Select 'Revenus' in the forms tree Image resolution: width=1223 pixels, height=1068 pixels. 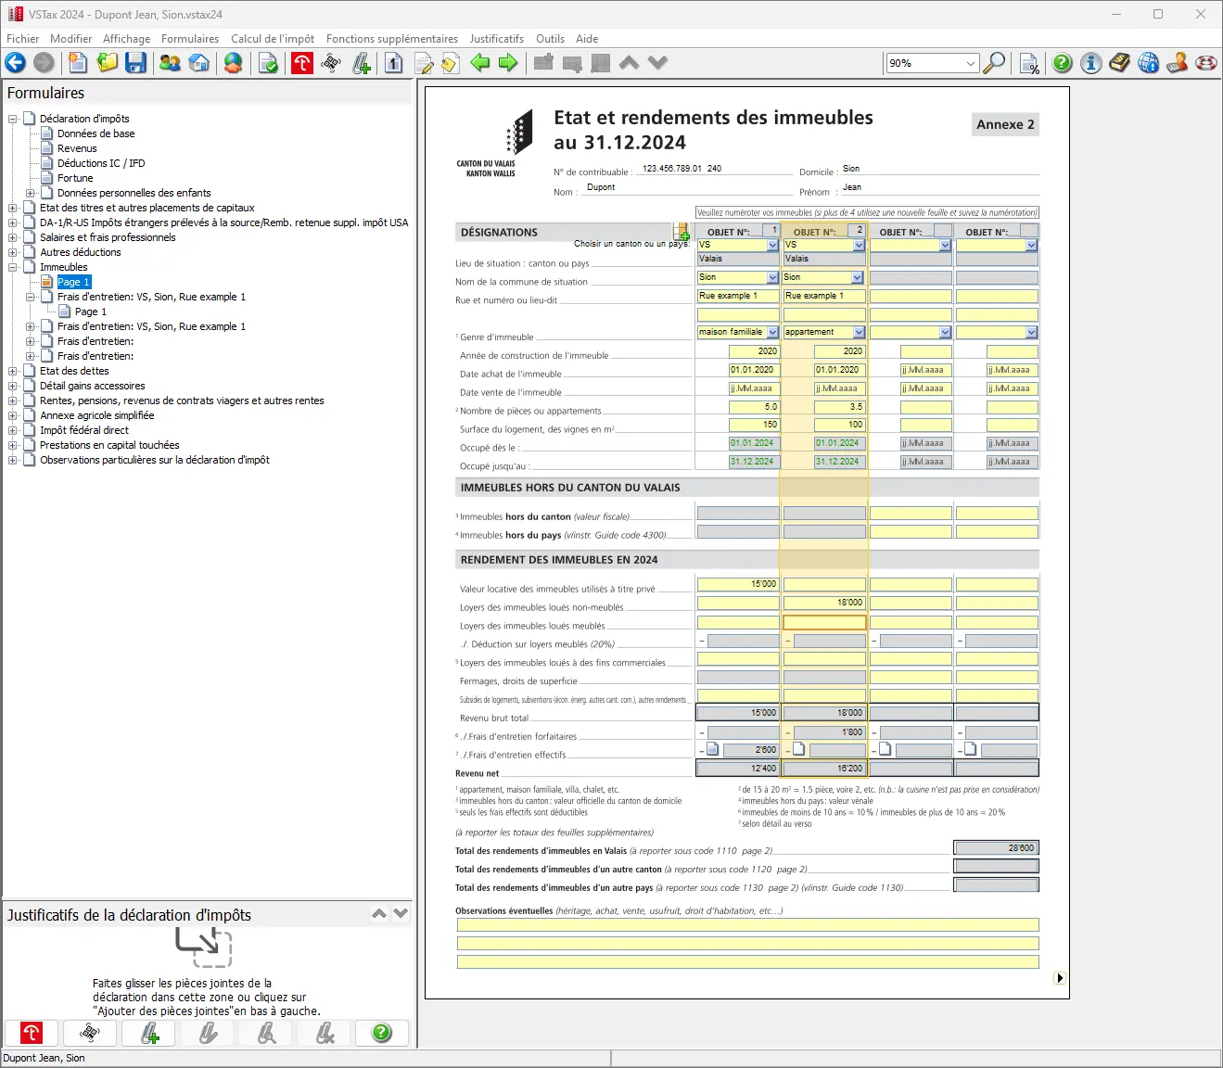(77, 148)
